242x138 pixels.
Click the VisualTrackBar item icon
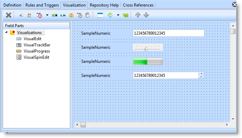click(x=19, y=45)
